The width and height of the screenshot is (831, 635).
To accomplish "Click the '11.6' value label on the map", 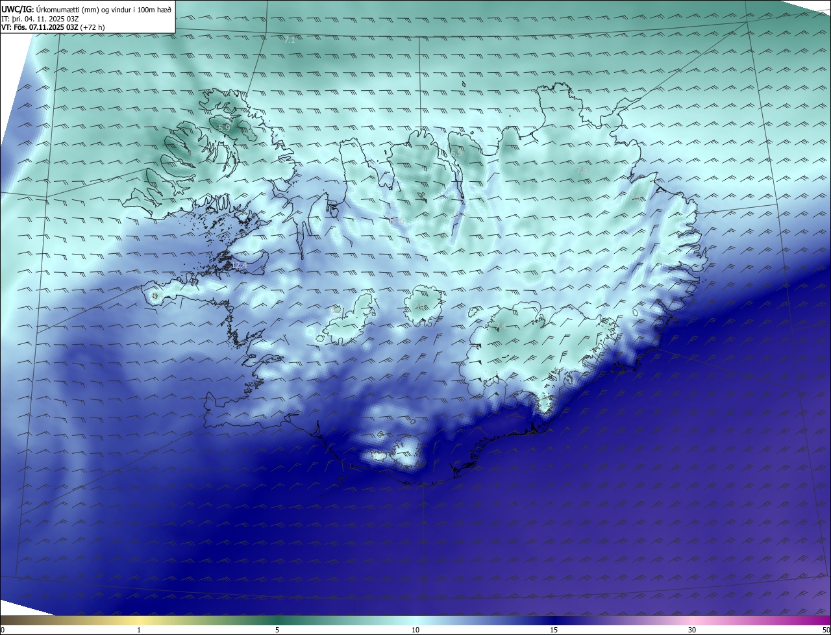I will coord(396,221).
